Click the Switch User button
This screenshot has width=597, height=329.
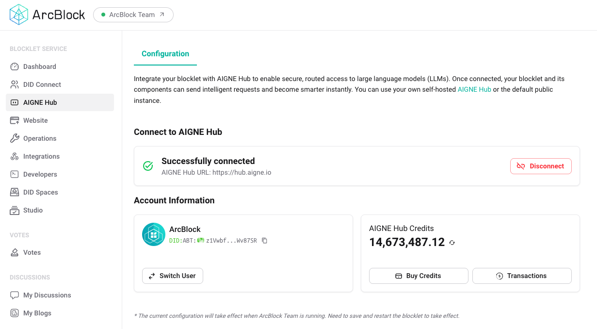click(172, 276)
